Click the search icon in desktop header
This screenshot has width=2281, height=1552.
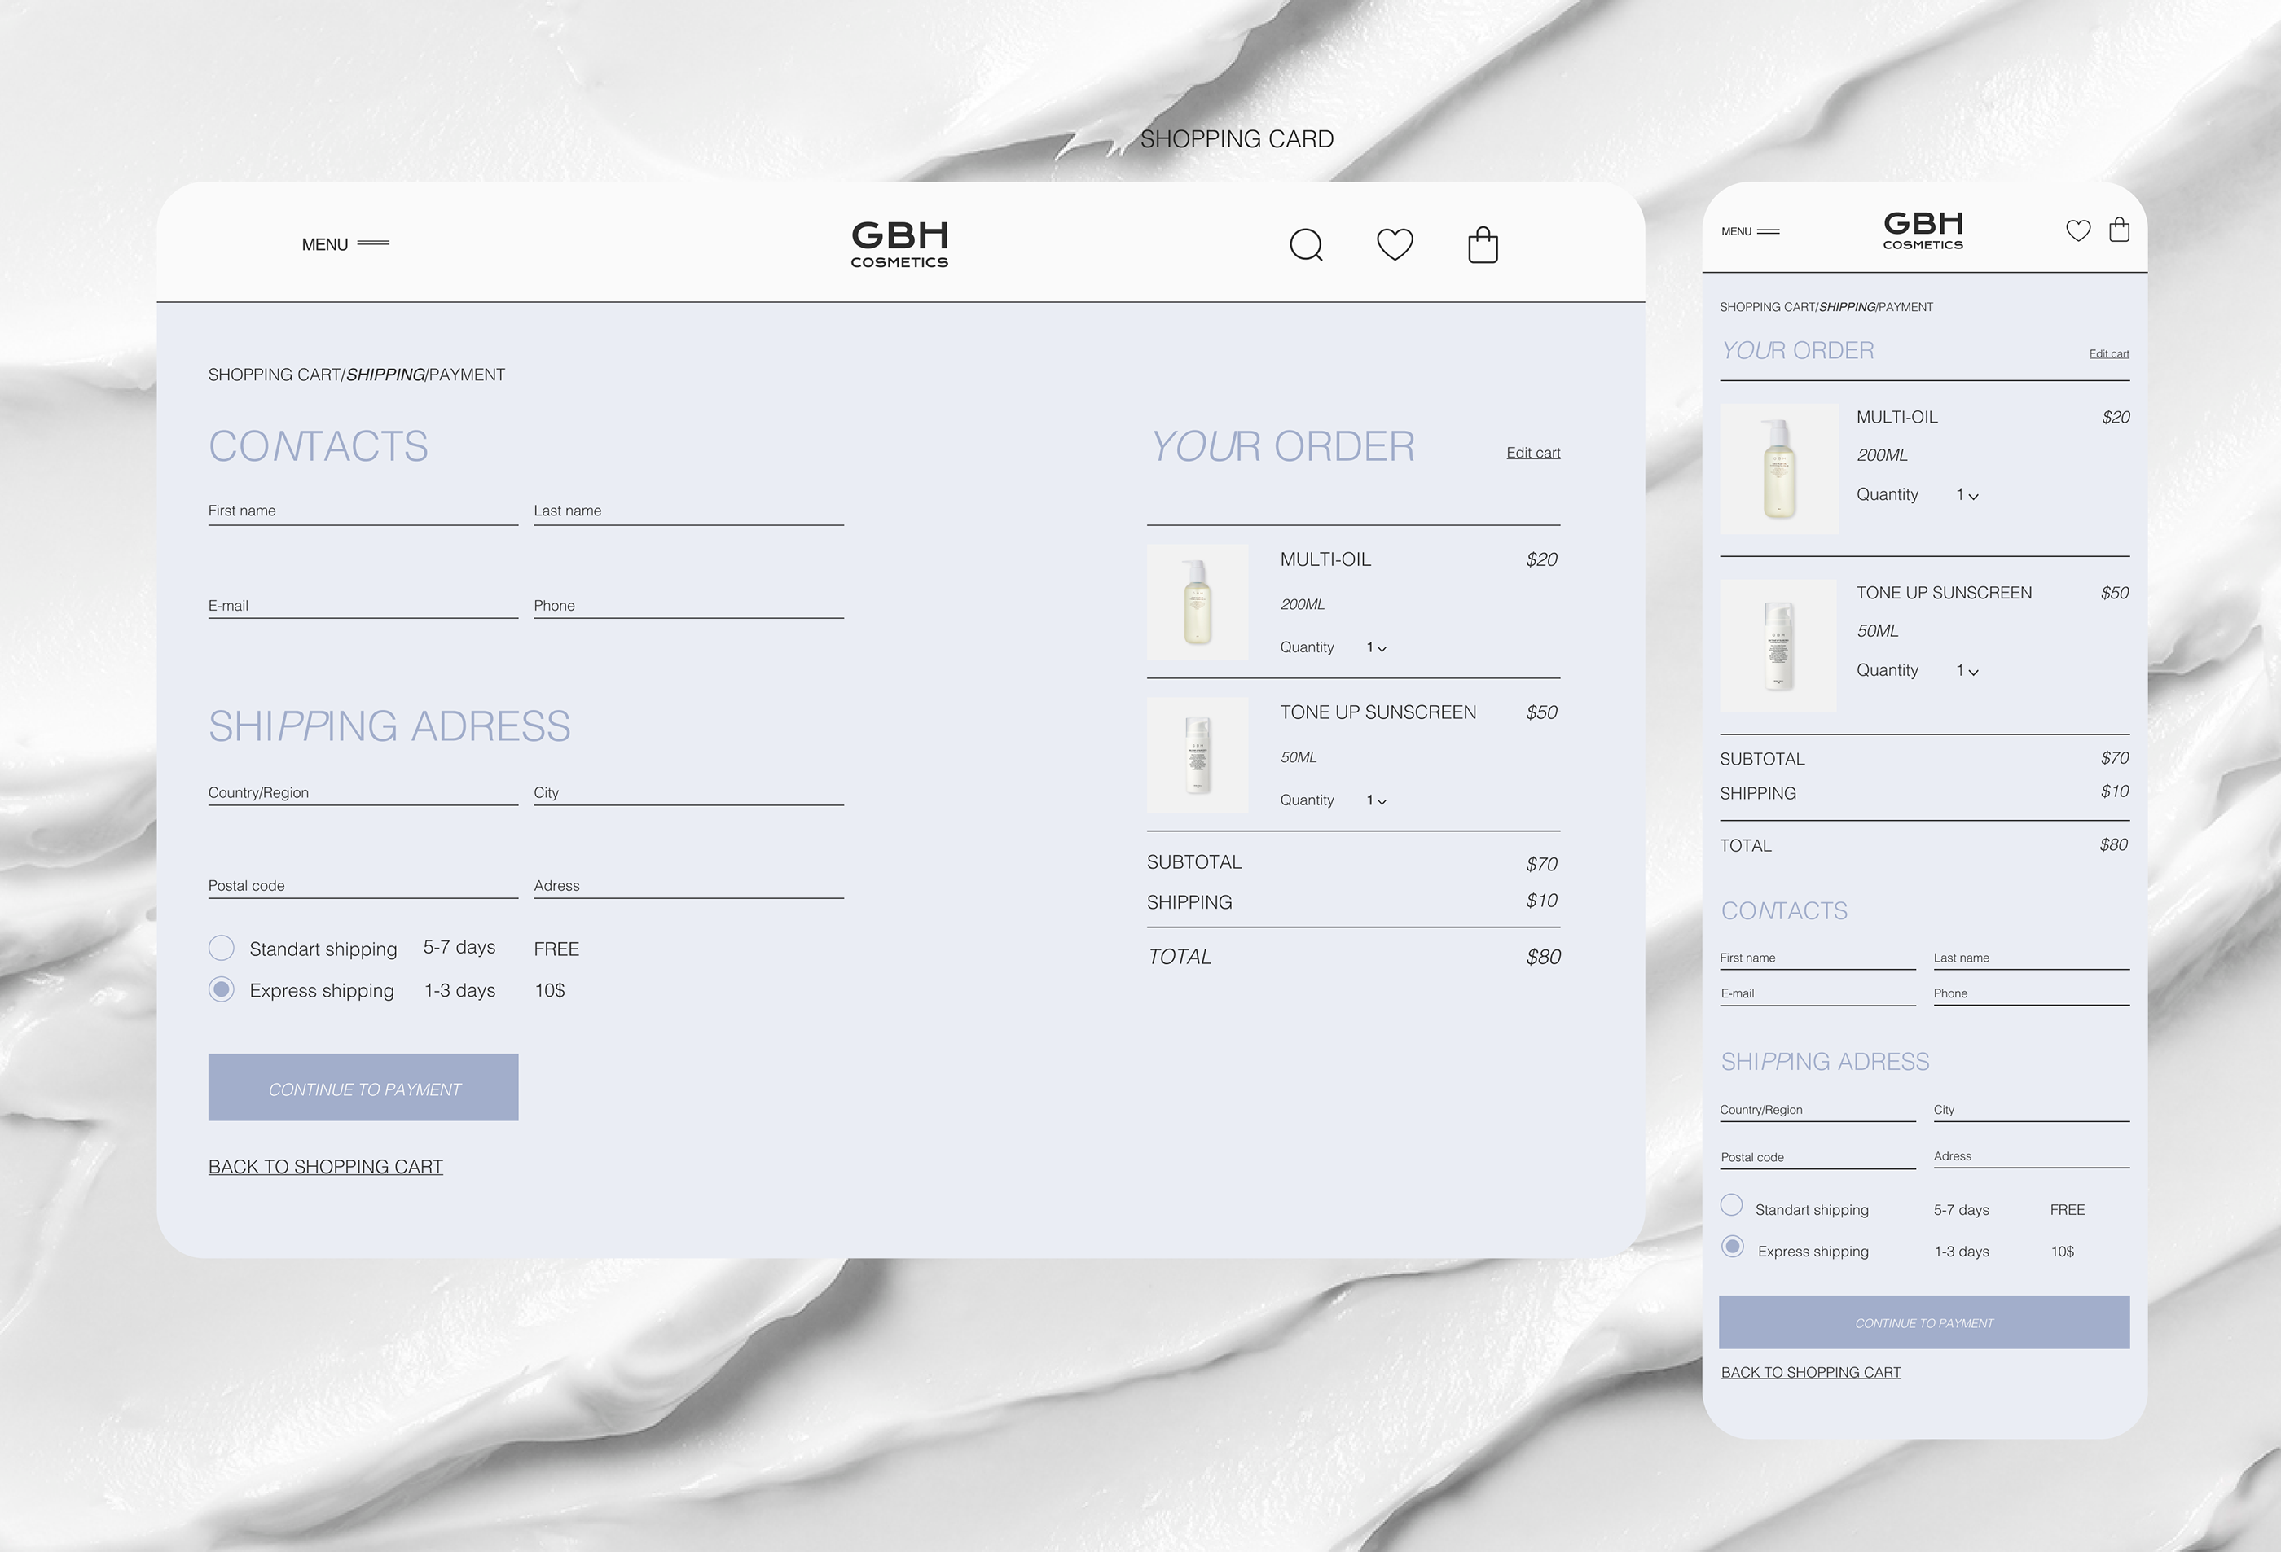pyautogui.click(x=1305, y=244)
